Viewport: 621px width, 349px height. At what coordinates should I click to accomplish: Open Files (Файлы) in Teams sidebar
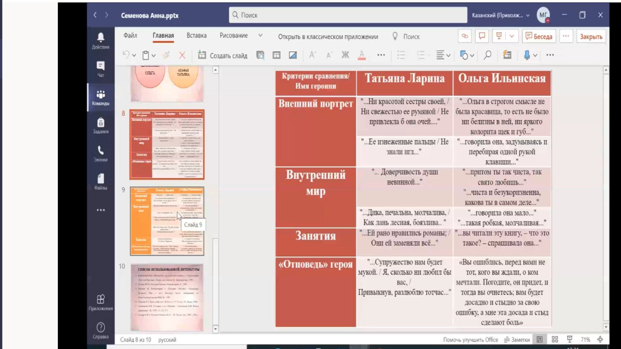(x=101, y=182)
